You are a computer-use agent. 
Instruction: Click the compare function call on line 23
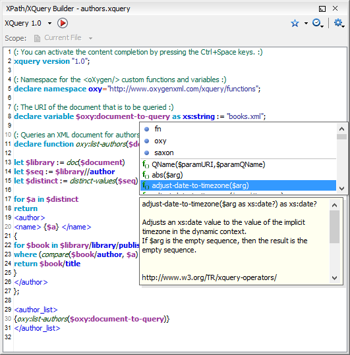point(90,254)
